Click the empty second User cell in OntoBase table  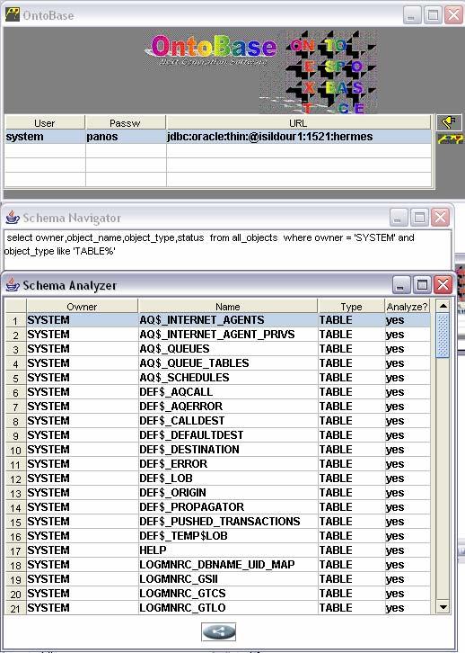45,151
